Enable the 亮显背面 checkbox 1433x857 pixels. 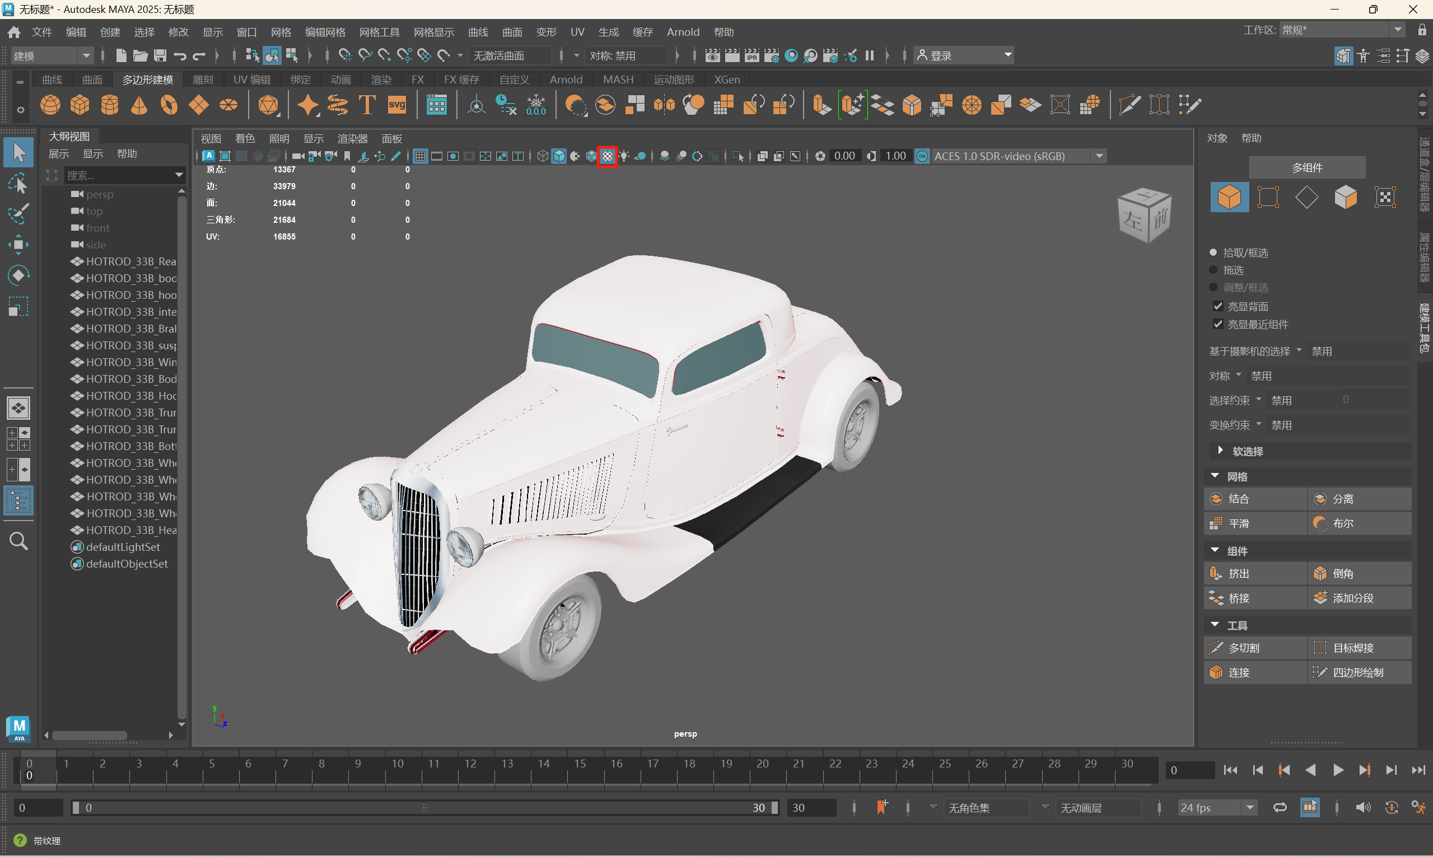point(1217,306)
